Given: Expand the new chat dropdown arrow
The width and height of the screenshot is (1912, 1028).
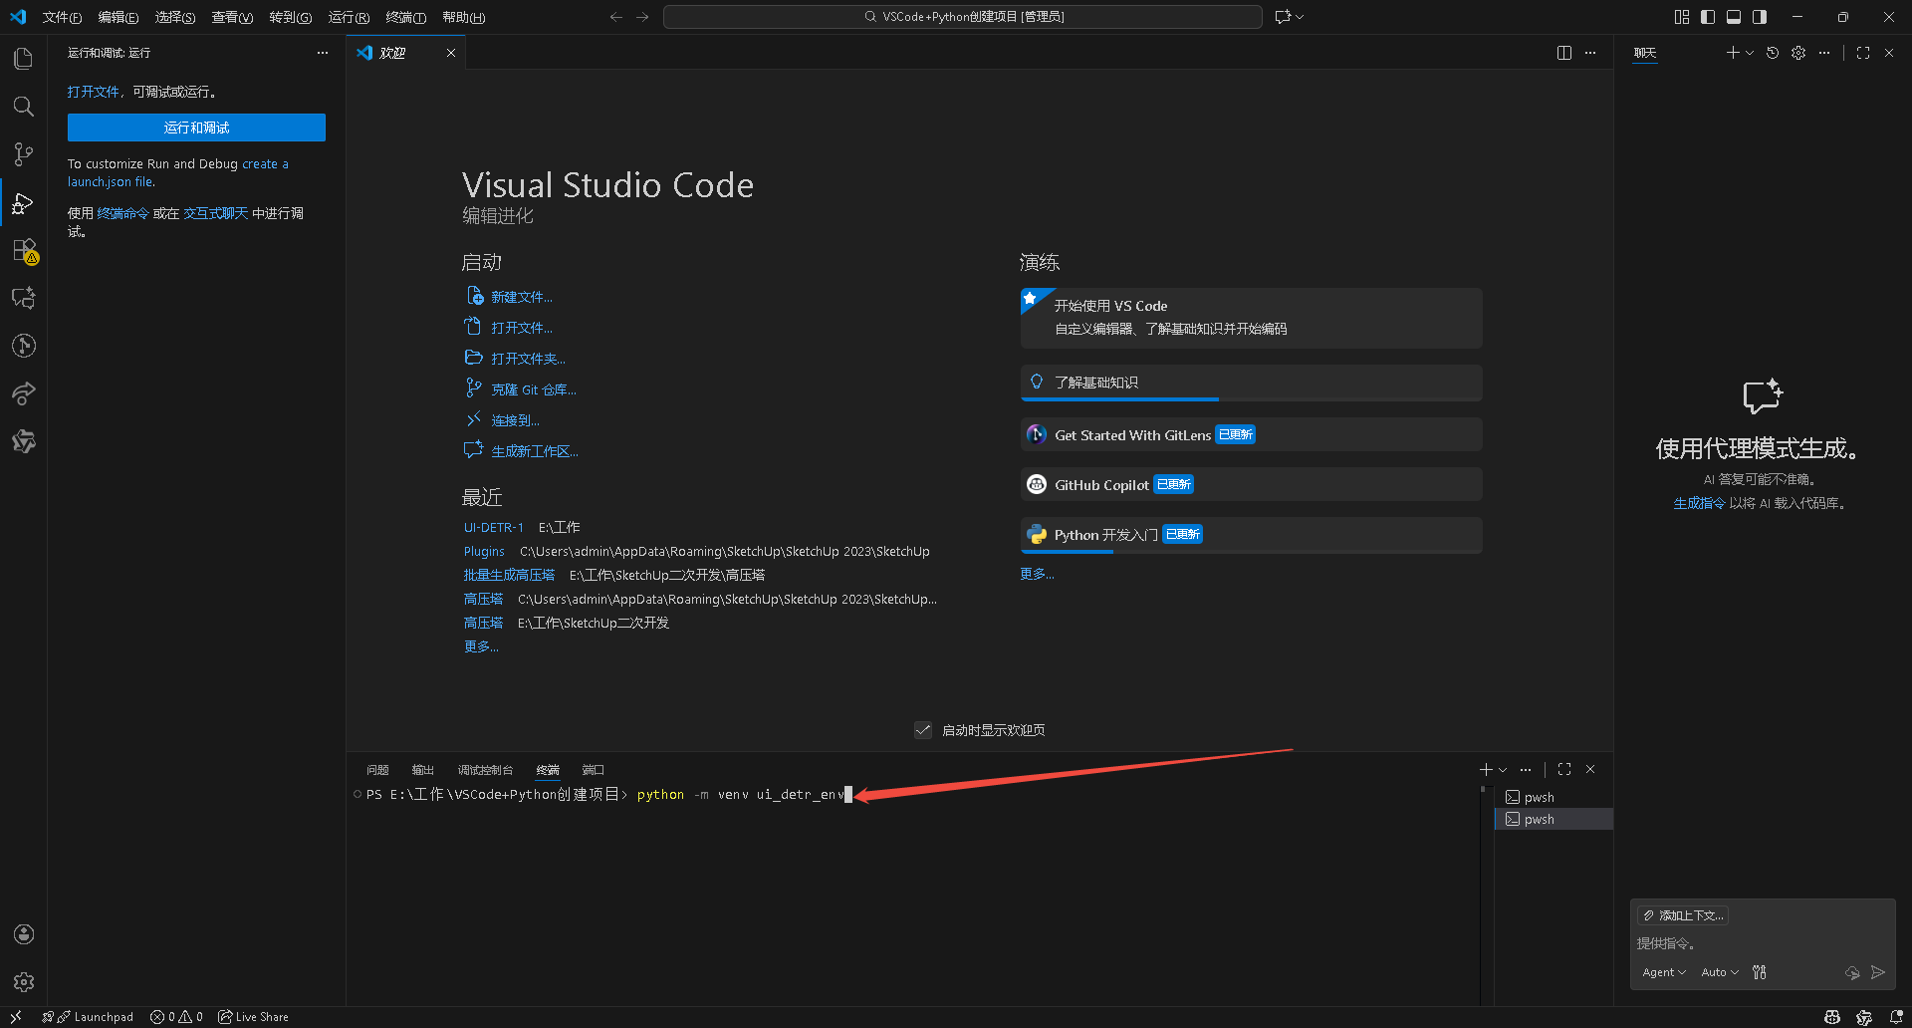Looking at the screenshot, I should click(1750, 53).
